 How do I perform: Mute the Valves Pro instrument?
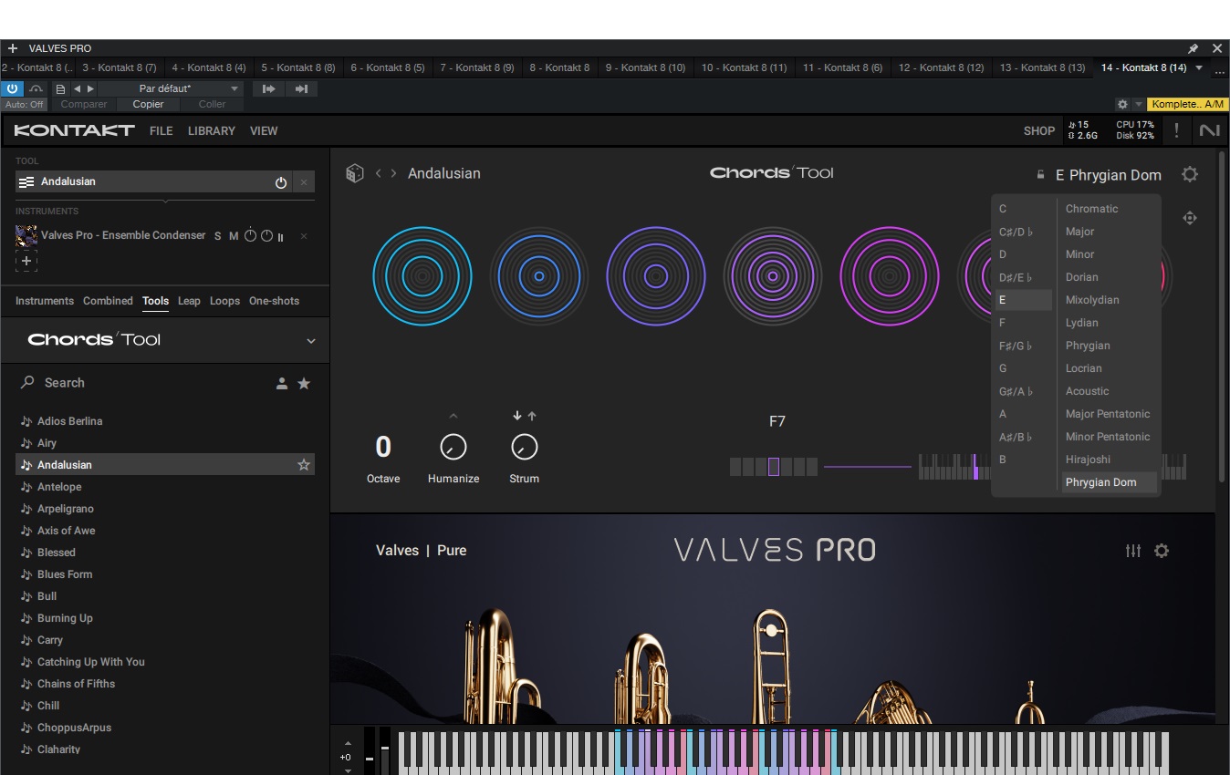pyautogui.click(x=234, y=236)
